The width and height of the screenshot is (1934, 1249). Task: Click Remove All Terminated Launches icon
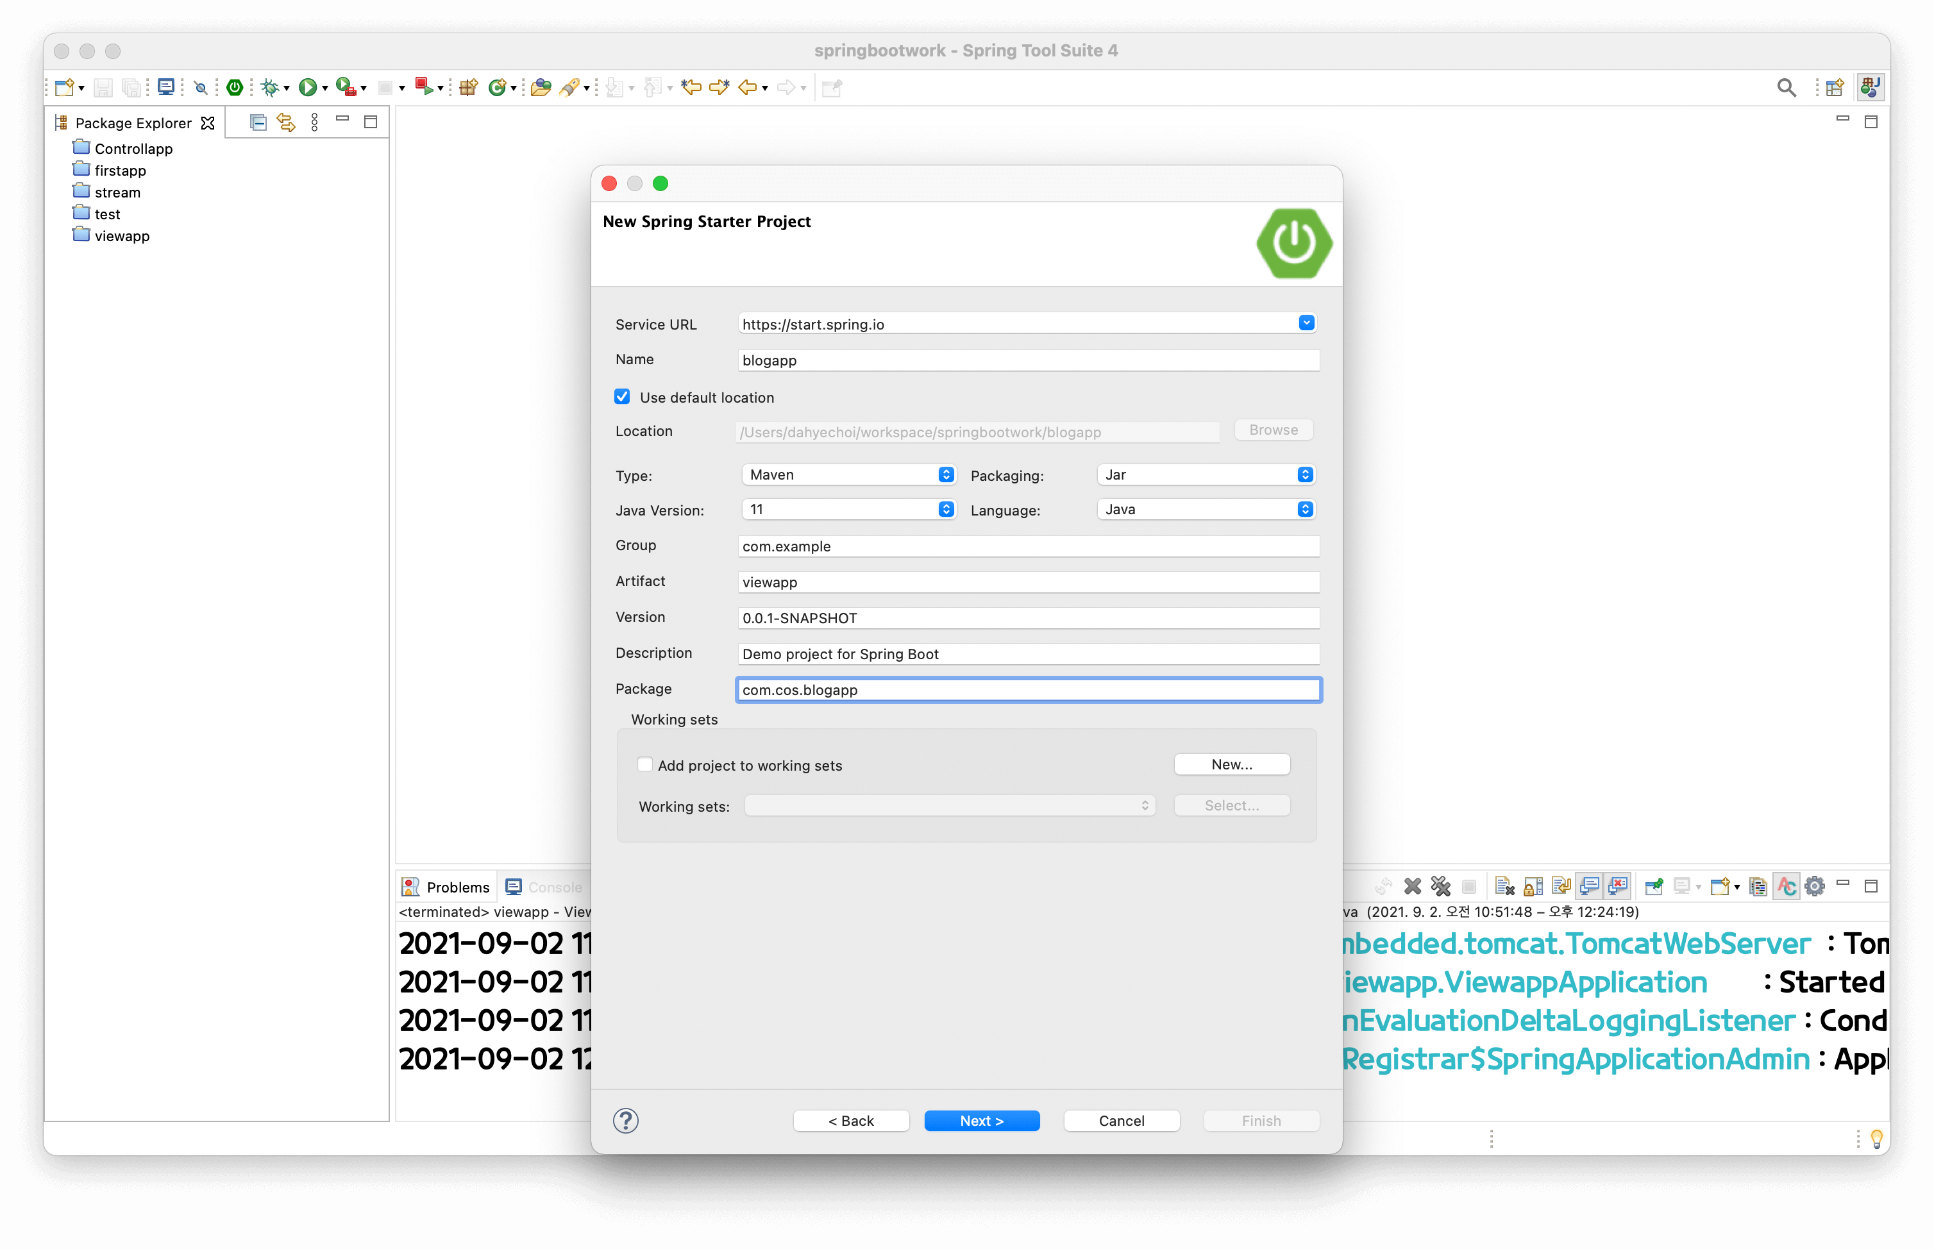click(x=1441, y=887)
